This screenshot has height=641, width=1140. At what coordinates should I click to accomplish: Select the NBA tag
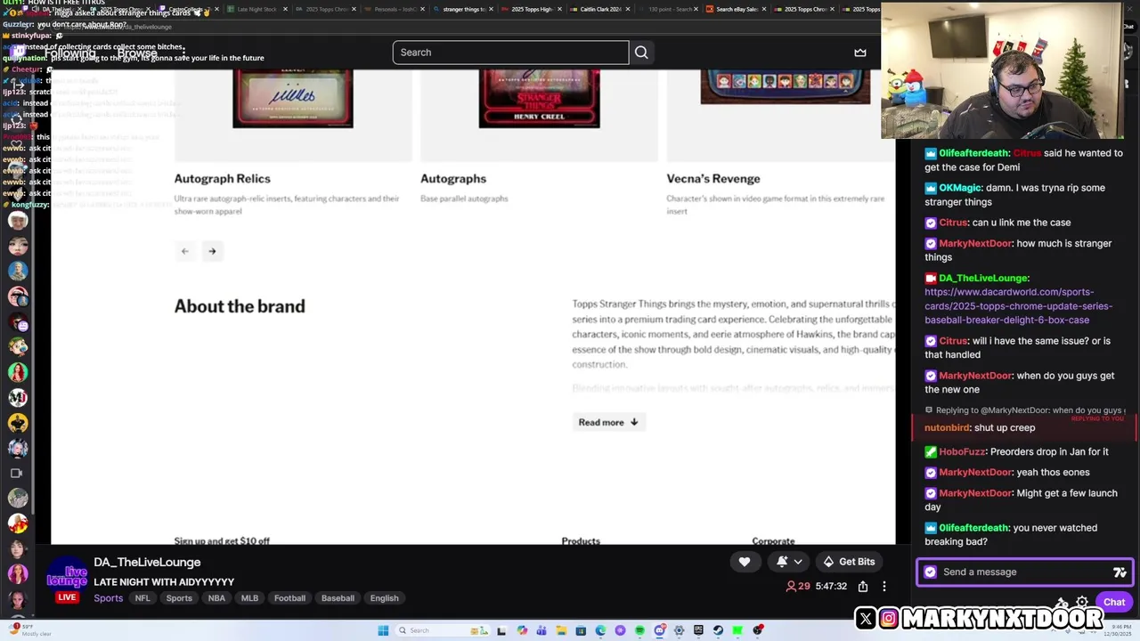tap(216, 598)
